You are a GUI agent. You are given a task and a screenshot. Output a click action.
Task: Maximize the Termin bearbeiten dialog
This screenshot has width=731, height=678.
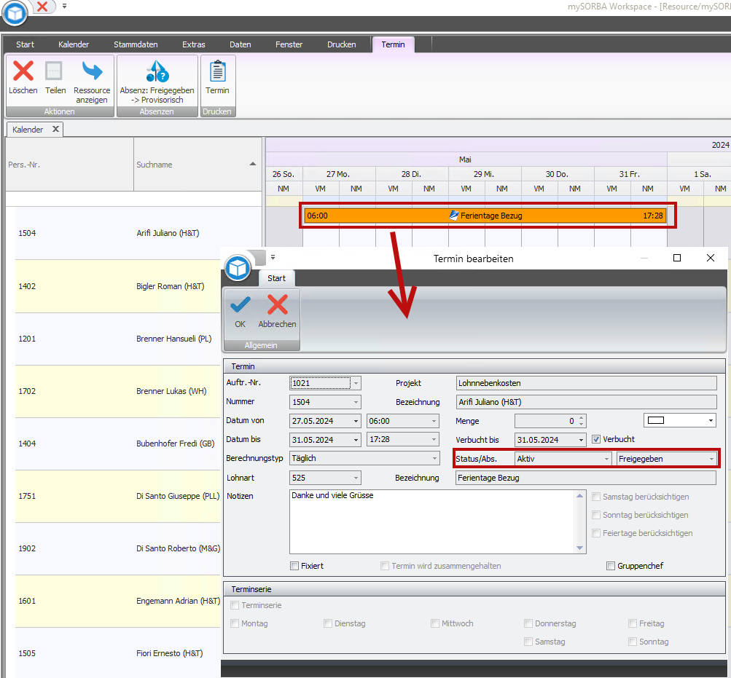point(677,258)
